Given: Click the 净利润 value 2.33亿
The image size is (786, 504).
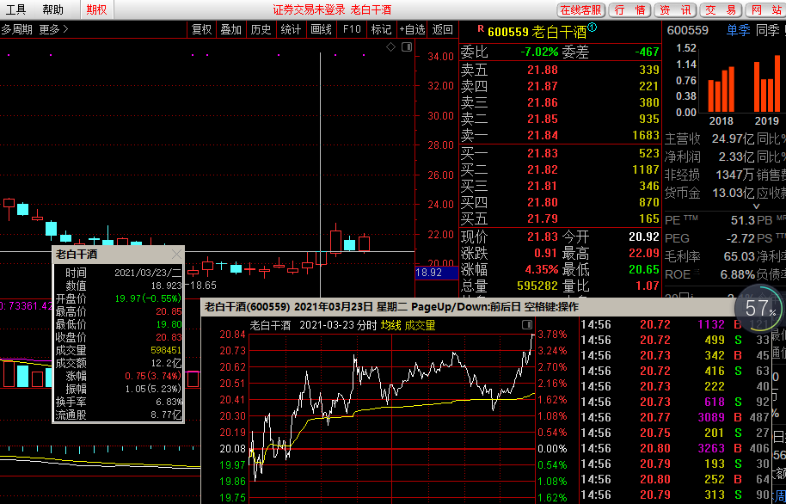Looking at the screenshot, I should [x=736, y=157].
